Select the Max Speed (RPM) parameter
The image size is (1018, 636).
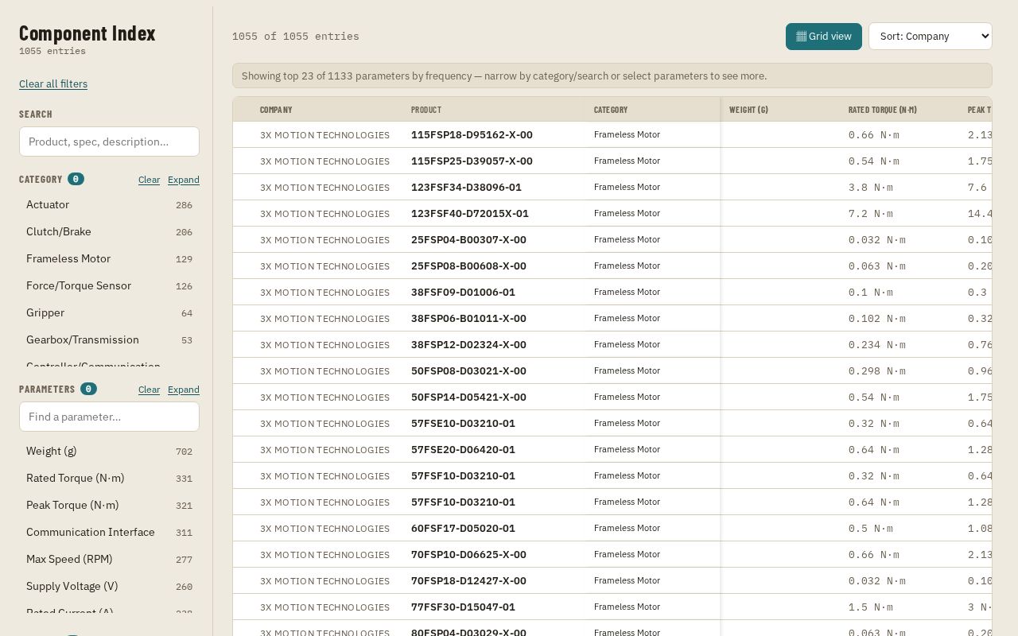[109, 560]
